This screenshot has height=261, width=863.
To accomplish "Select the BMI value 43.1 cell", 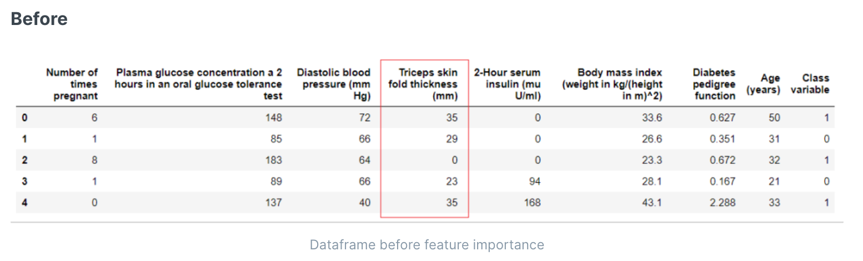I will pos(651,203).
